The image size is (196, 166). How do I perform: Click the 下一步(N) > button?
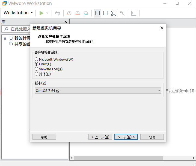pos(126,137)
